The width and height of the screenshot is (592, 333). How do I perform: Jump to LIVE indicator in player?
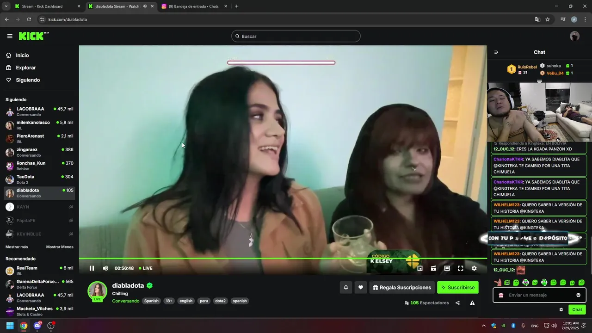[x=146, y=268]
